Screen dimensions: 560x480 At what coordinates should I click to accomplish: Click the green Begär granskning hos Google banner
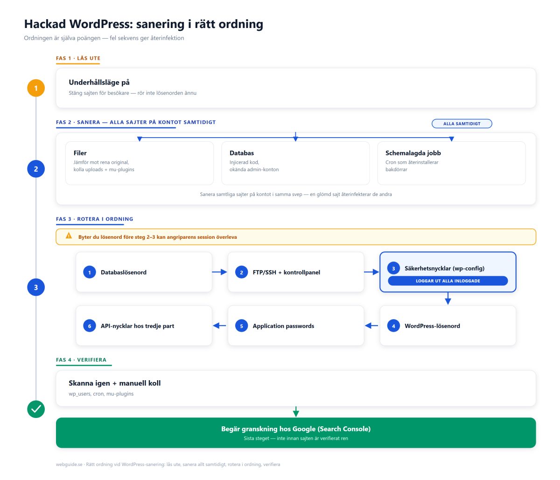296,433
